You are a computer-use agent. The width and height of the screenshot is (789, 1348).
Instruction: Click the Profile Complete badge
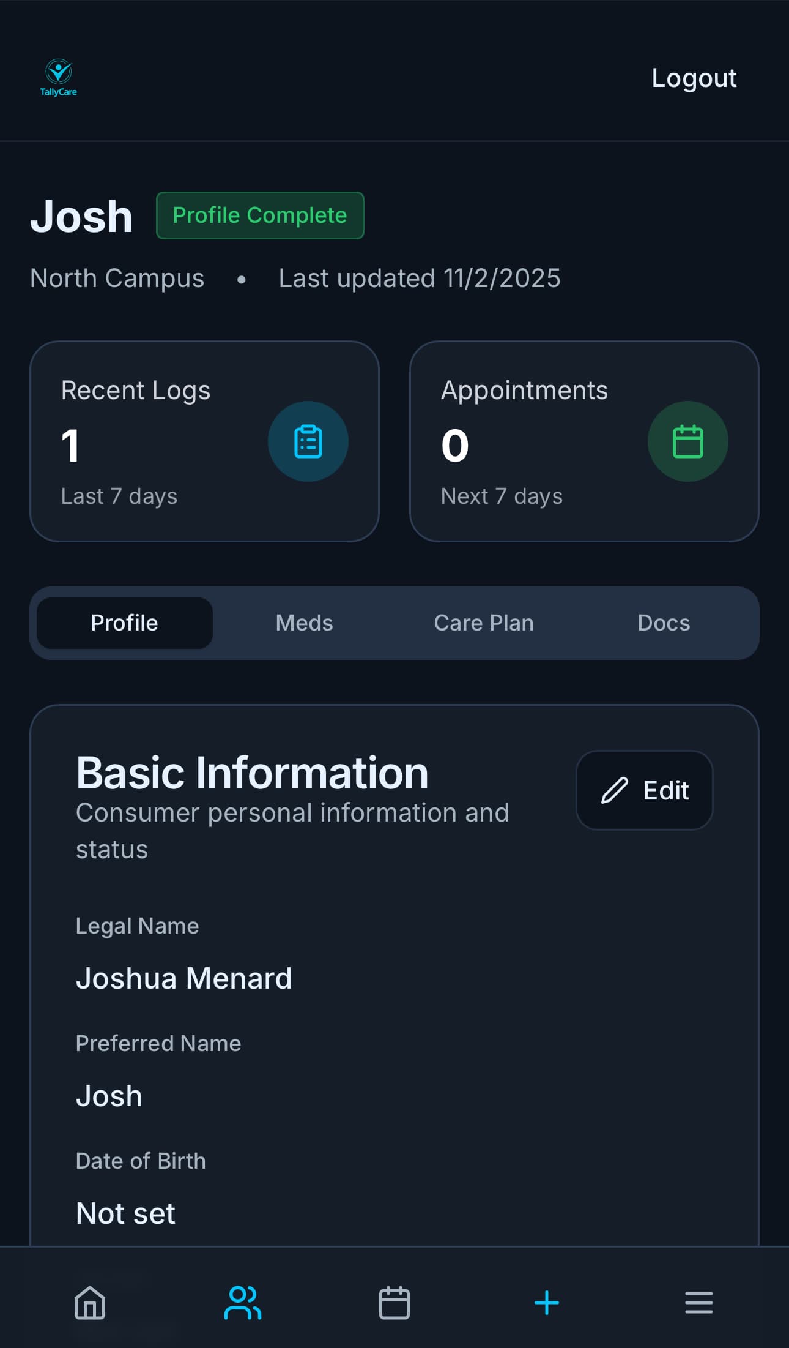[260, 215]
